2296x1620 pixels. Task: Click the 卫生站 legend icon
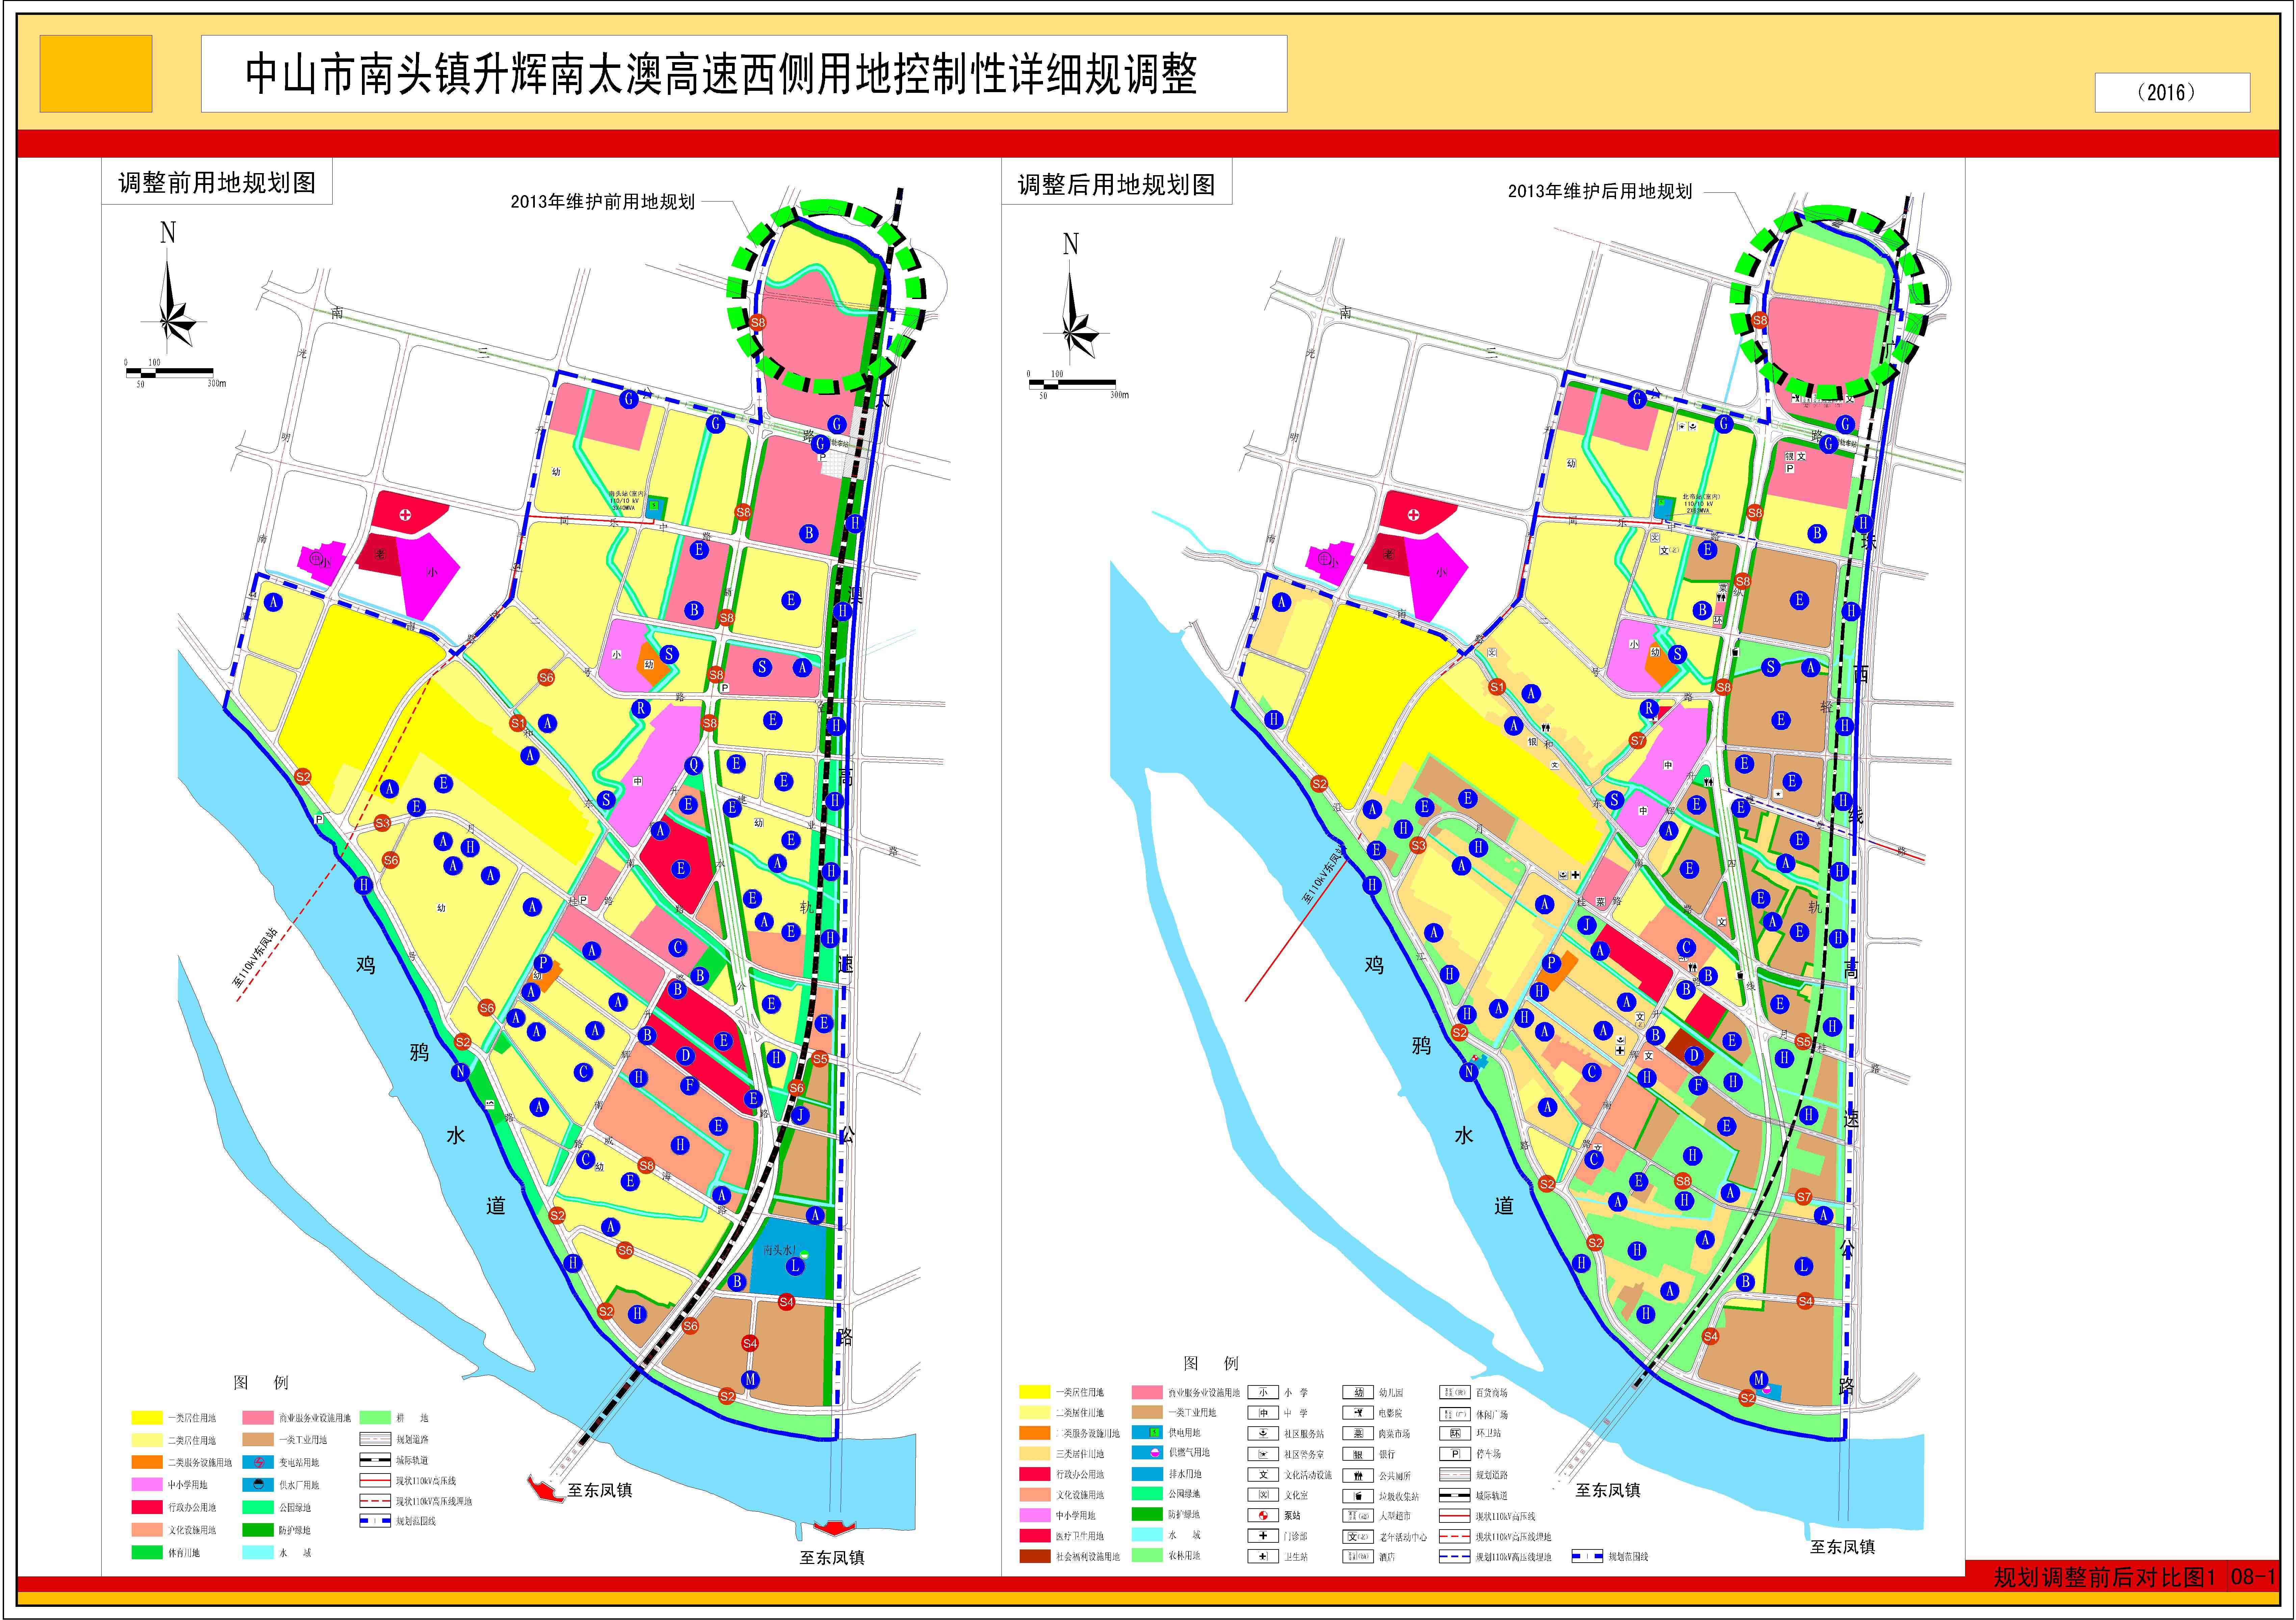pos(1263,1556)
